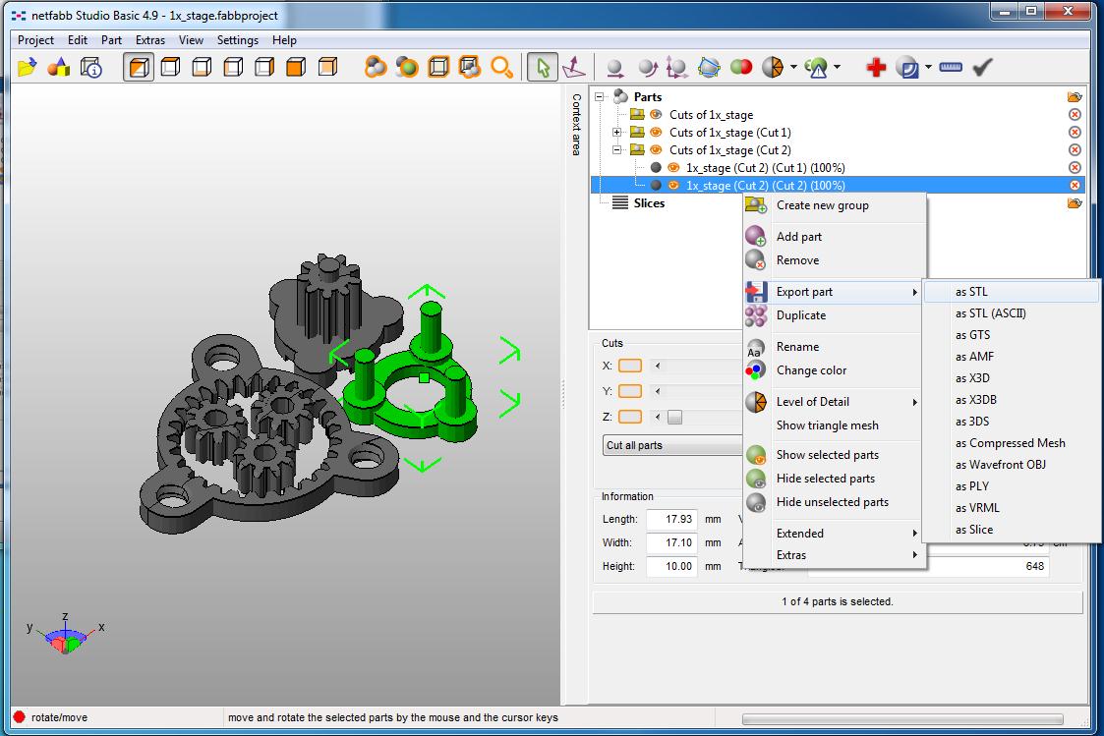Click the rotate part sphere icon
The height and width of the screenshot is (736, 1104).
click(646, 68)
